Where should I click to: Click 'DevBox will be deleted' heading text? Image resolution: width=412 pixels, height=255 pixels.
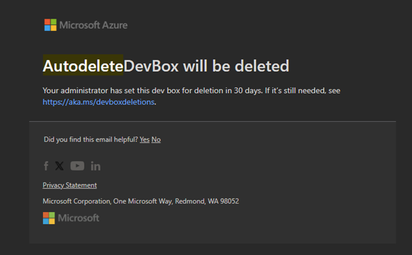tap(206, 66)
